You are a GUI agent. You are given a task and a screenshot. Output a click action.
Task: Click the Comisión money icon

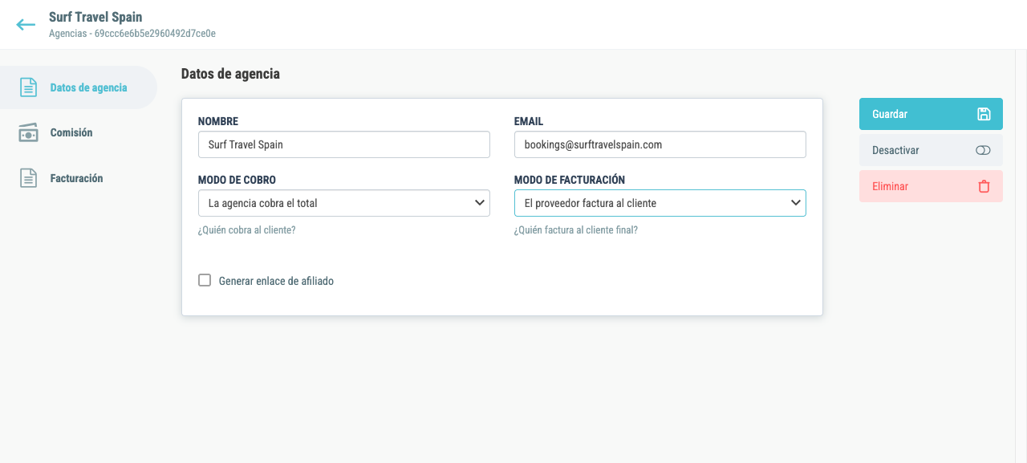(28, 132)
